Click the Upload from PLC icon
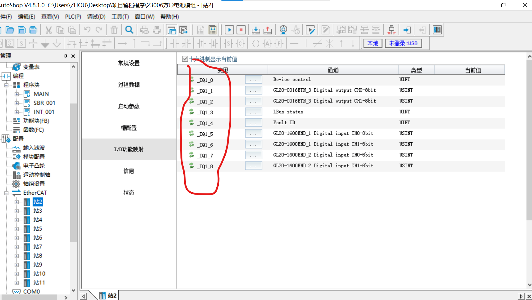The width and height of the screenshot is (532, 300). pos(267,30)
